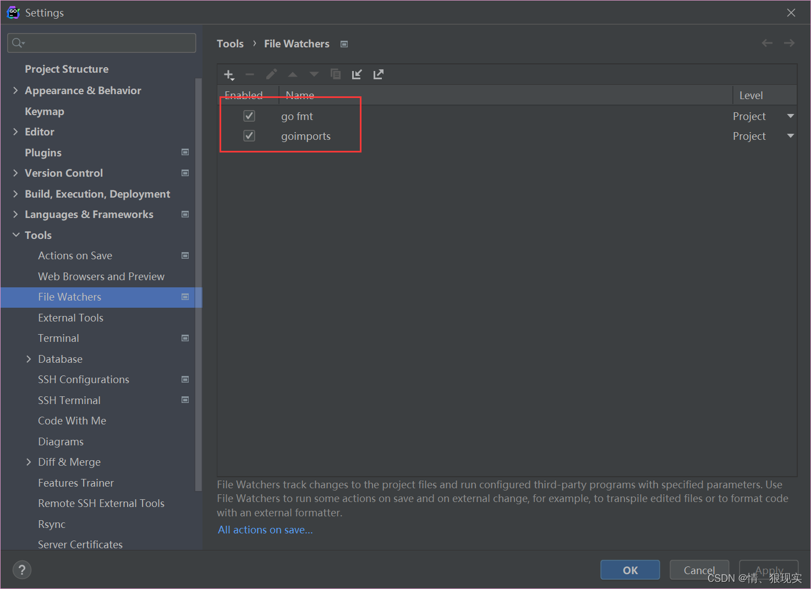Add a new file watcher with plus icon
This screenshot has height=589, width=811.
point(229,74)
